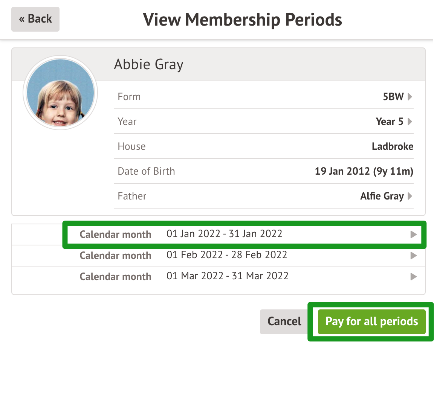Select the Date of Birth row
This screenshot has width=434, height=399.
pyautogui.click(x=263, y=171)
